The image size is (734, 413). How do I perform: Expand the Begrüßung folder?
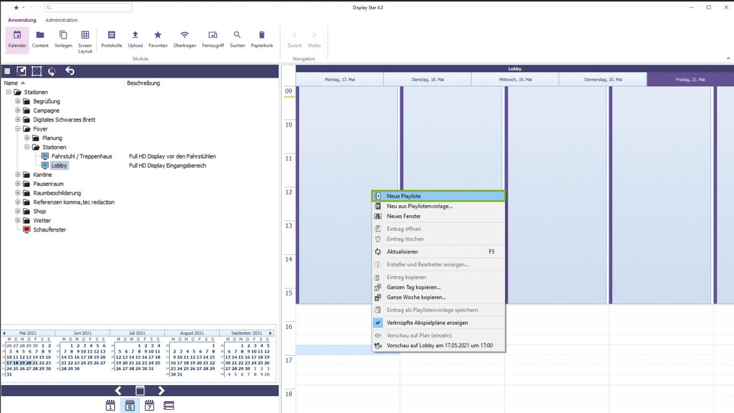18,101
